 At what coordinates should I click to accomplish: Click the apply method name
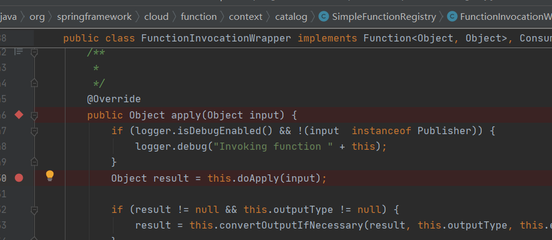click(x=187, y=115)
